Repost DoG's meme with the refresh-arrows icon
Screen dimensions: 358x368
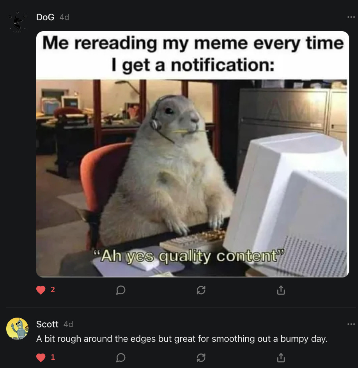coord(201,290)
